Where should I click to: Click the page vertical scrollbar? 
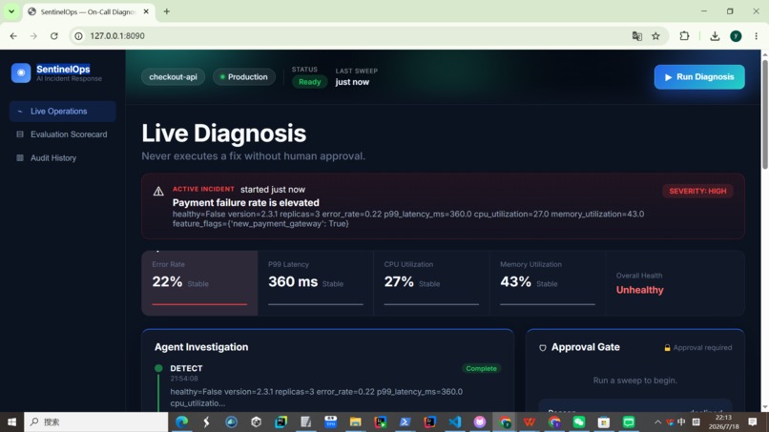tap(764, 113)
